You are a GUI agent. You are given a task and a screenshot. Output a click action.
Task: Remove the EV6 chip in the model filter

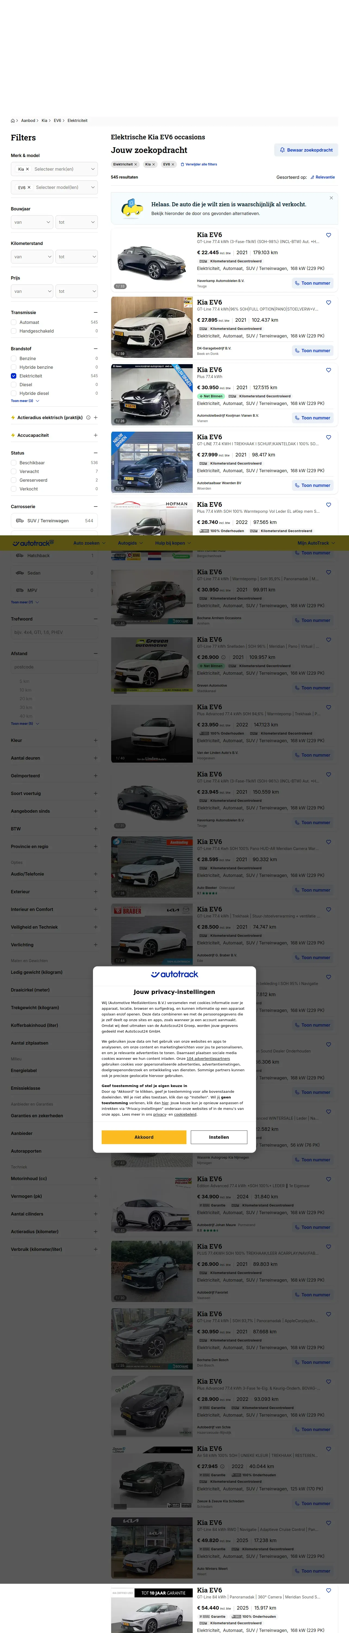click(29, 188)
